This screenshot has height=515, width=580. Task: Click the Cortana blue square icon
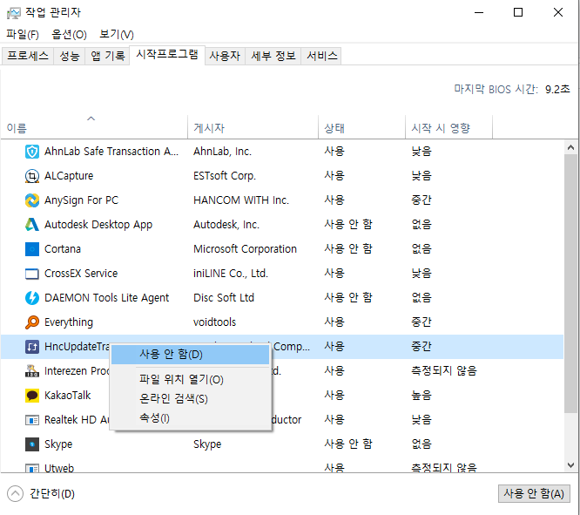point(32,249)
